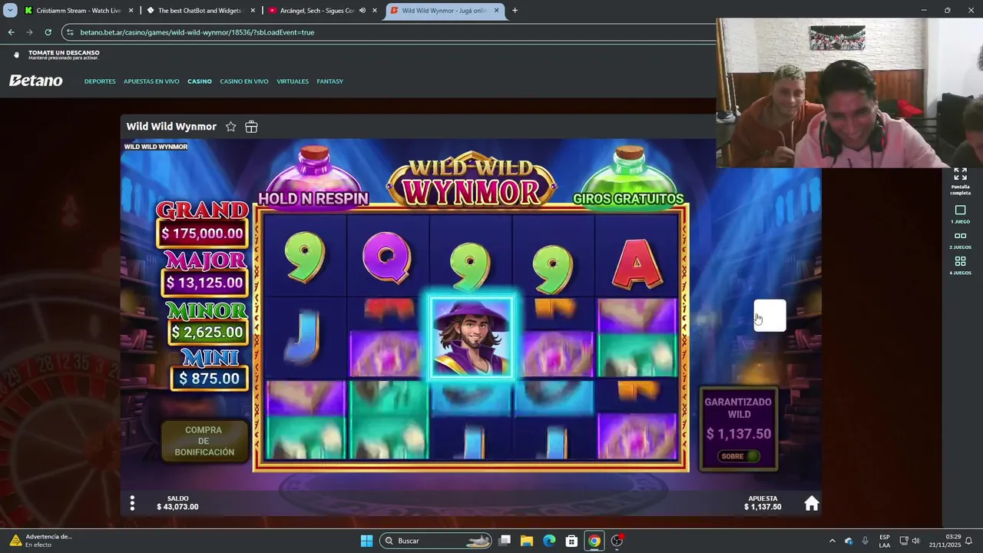Open OBS Studio from taskbar
Image resolution: width=983 pixels, height=553 pixels.
pos(617,541)
